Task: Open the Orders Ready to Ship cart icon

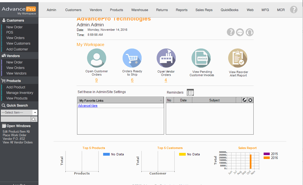Action: [132, 58]
